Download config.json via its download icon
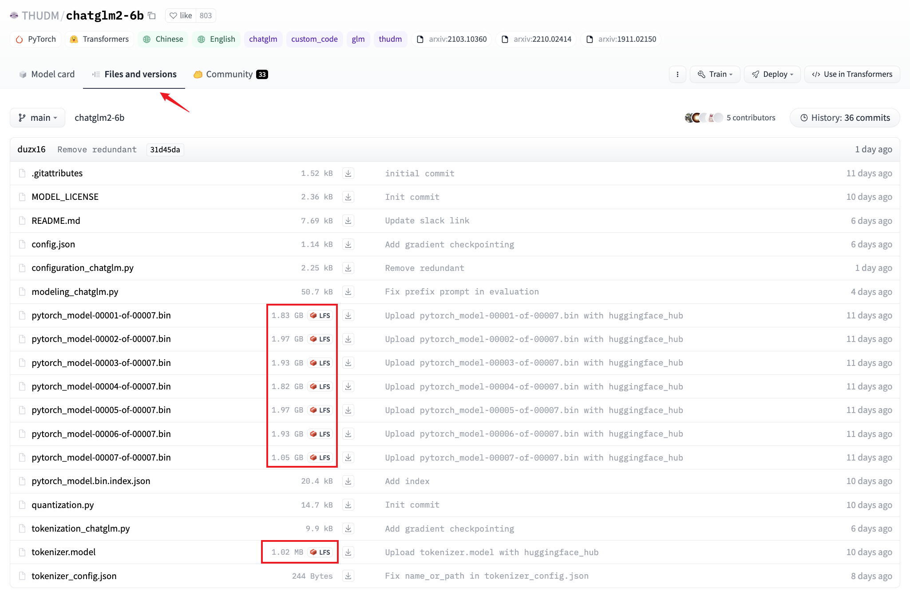This screenshot has width=910, height=596. click(348, 244)
